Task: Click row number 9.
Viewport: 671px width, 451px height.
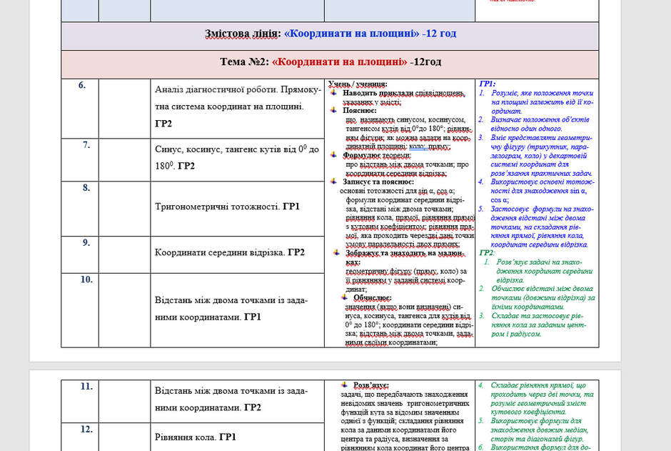Action: [x=86, y=243]
